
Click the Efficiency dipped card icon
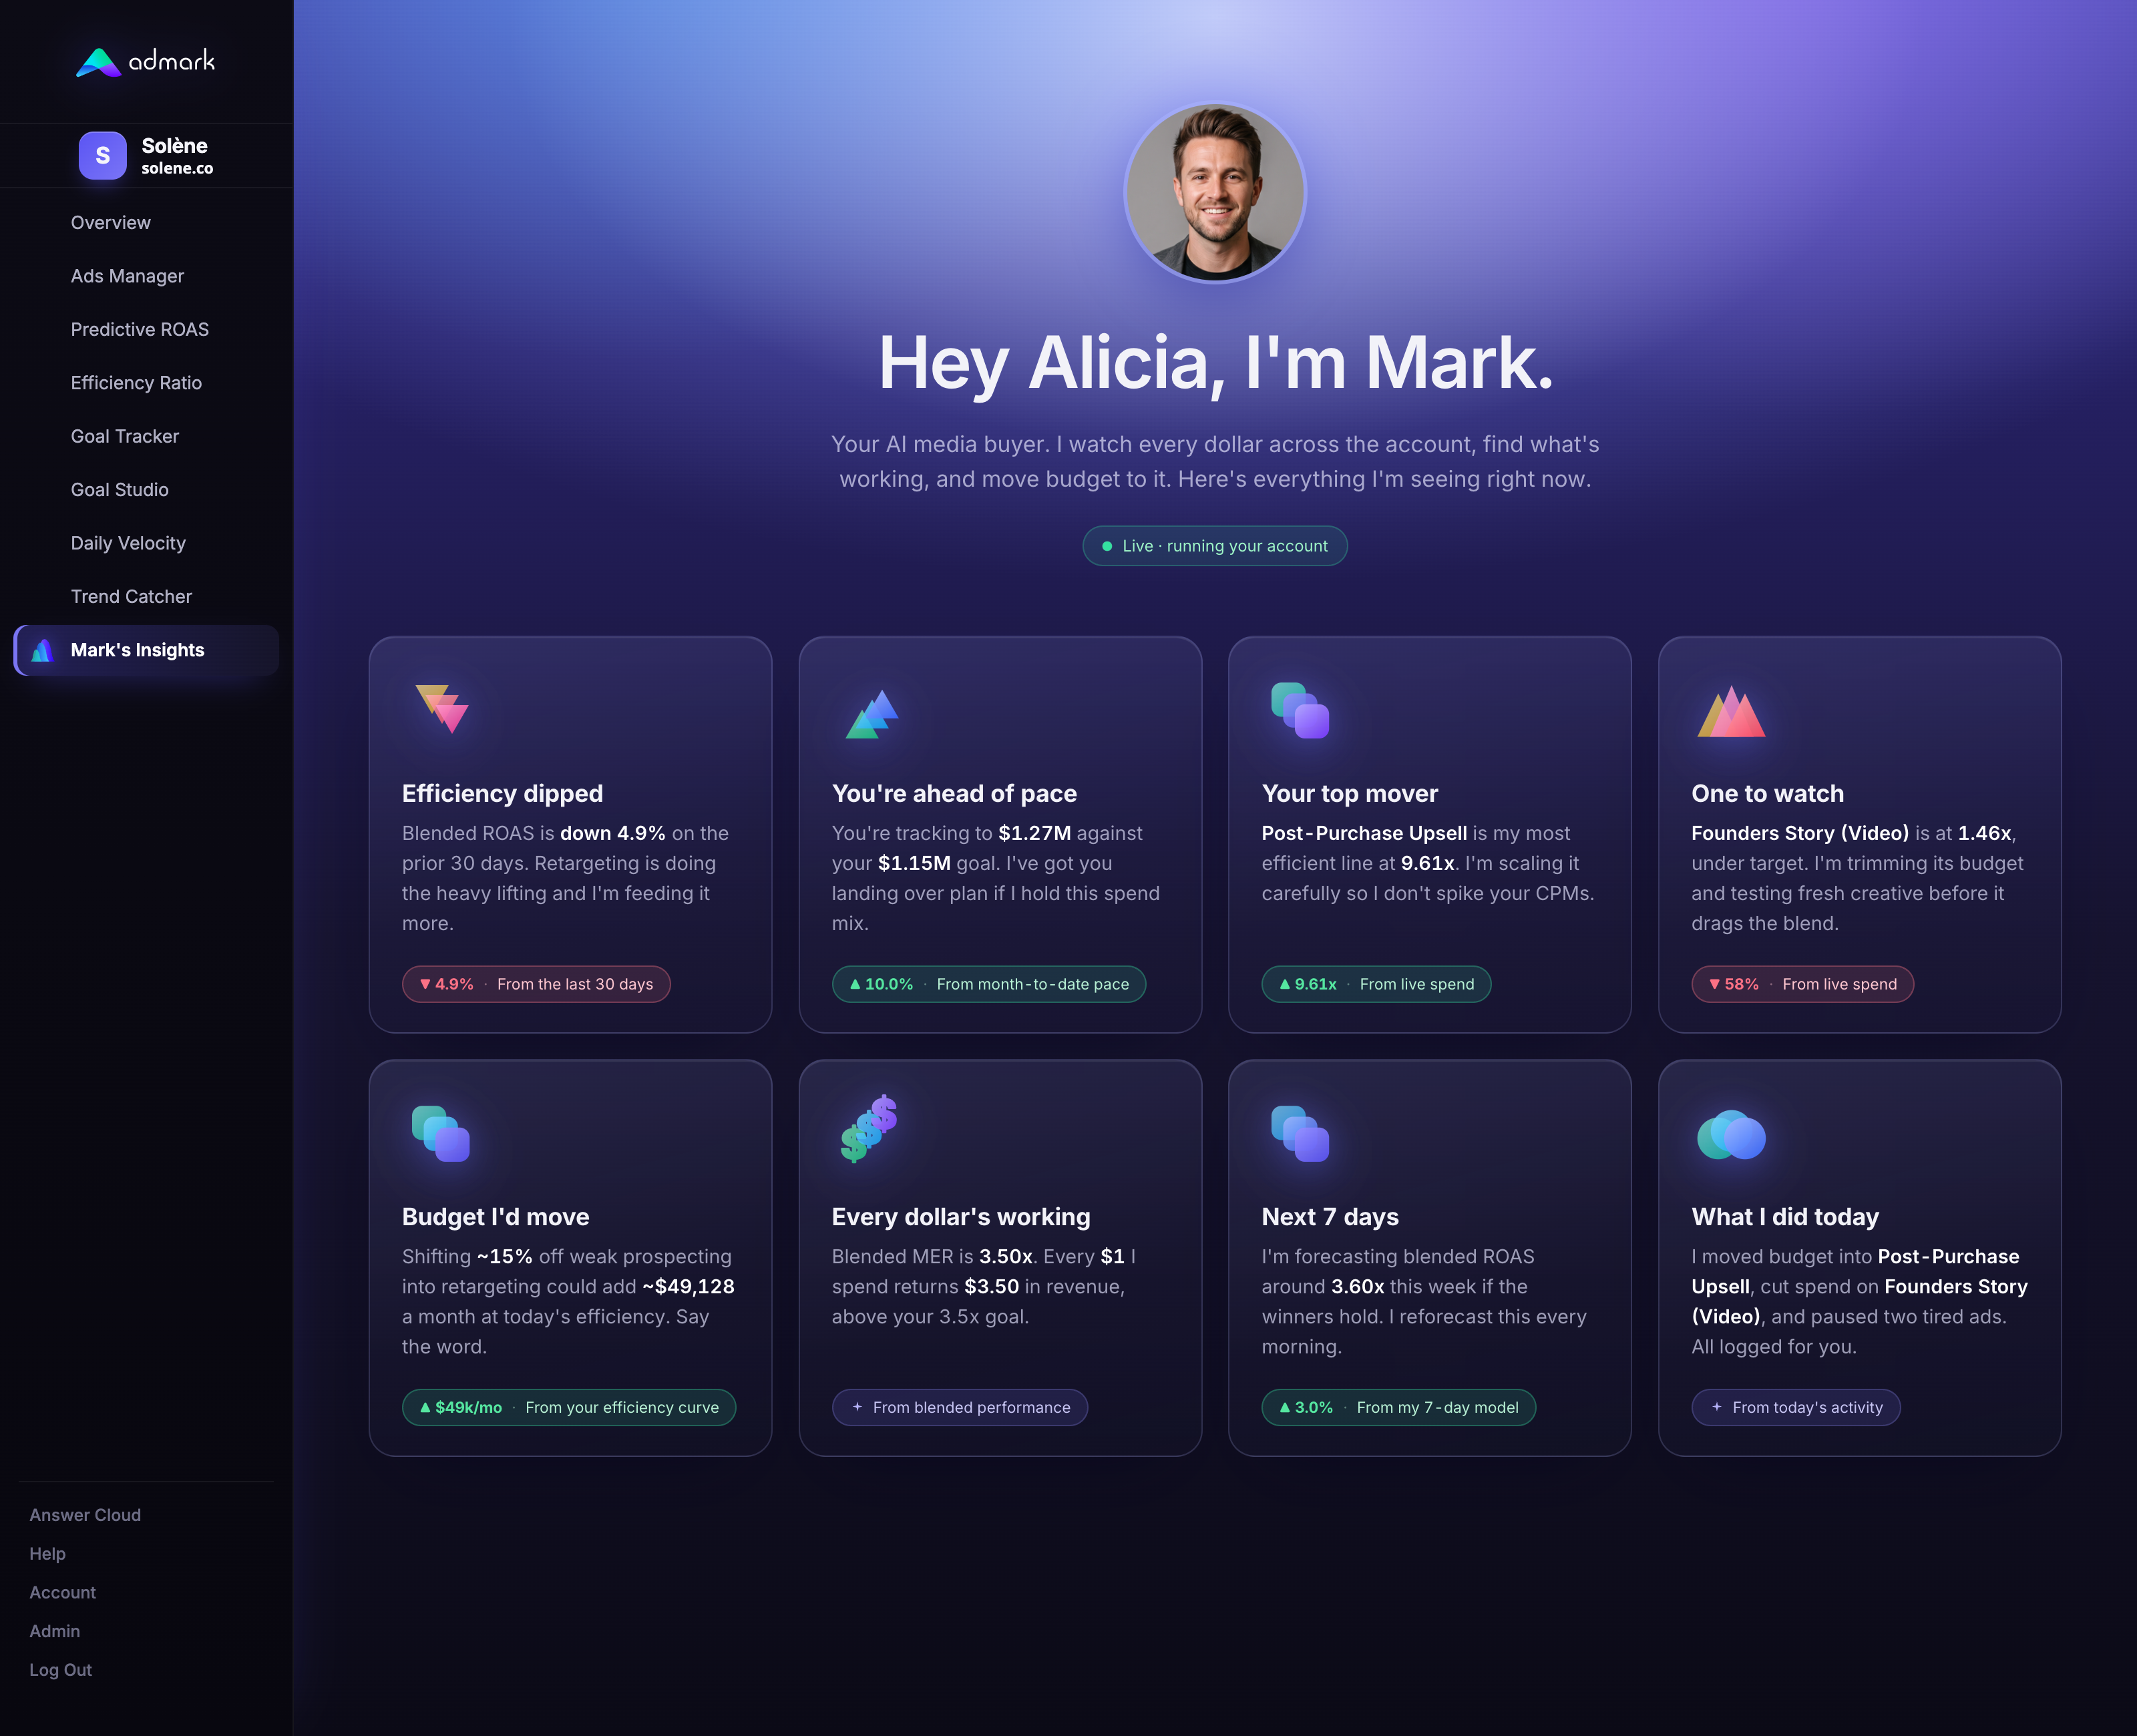[x=442, y=709]
